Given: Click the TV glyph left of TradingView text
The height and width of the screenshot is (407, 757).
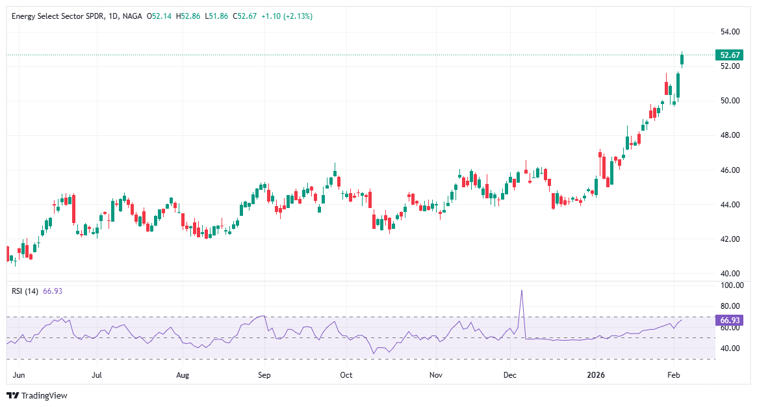Looking at the screenshot, I should pos(14,394).
